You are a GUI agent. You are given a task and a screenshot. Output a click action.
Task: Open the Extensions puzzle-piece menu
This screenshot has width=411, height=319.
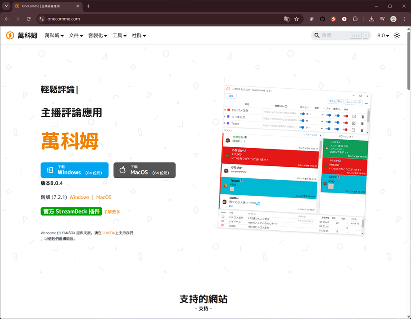tap(355, 19)
